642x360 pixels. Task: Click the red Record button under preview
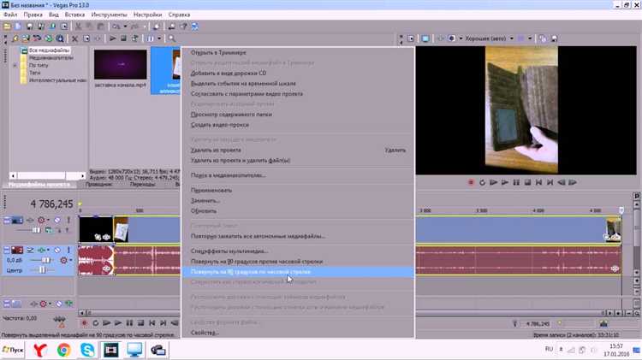click(471, 182)
